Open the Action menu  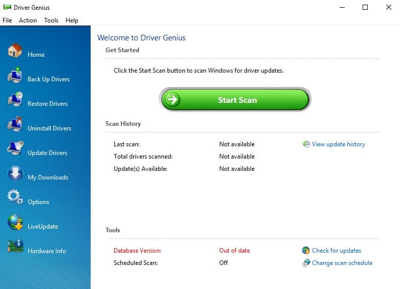coord(28,20)
